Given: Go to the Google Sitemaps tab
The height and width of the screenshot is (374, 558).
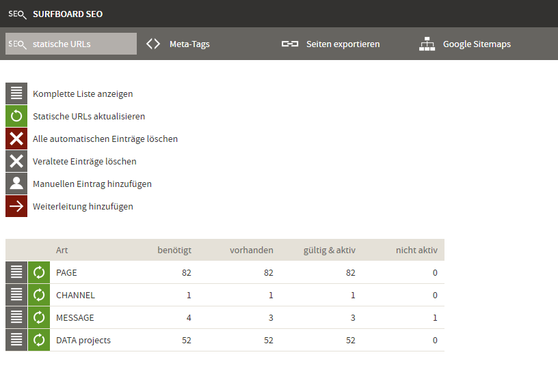Looking at the screenshot, I should pyautogui.click(x=466, y=44).
